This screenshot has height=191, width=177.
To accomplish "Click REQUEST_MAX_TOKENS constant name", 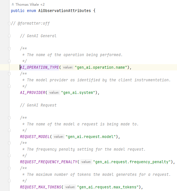I will click(x=41, y=187).
